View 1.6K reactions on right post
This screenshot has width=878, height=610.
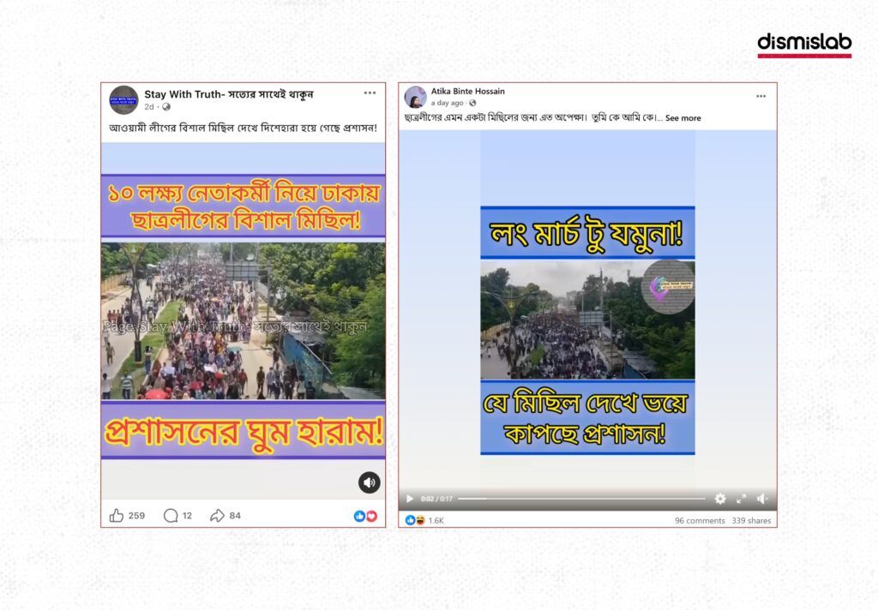(x=425, y=520)
